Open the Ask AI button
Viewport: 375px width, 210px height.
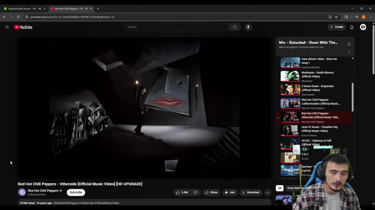pos(230,192)
